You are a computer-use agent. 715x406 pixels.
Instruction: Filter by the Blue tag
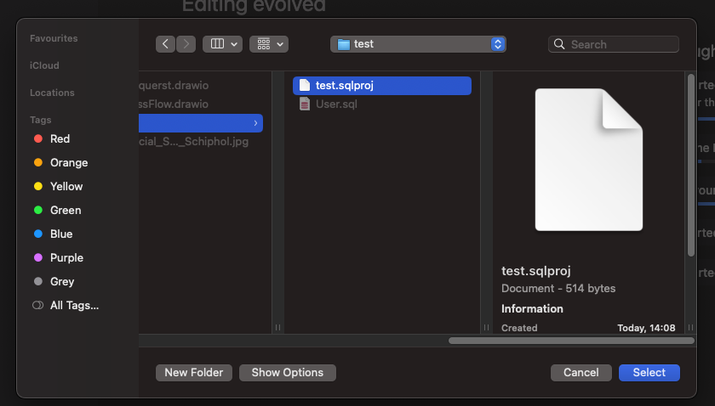[60, 234]
